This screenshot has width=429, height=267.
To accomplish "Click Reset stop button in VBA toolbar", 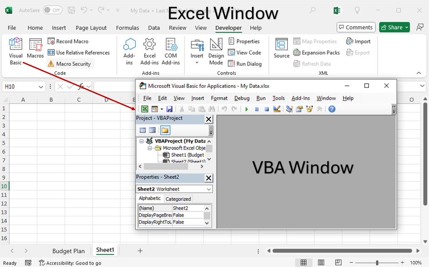I will [x=267, y=110].
